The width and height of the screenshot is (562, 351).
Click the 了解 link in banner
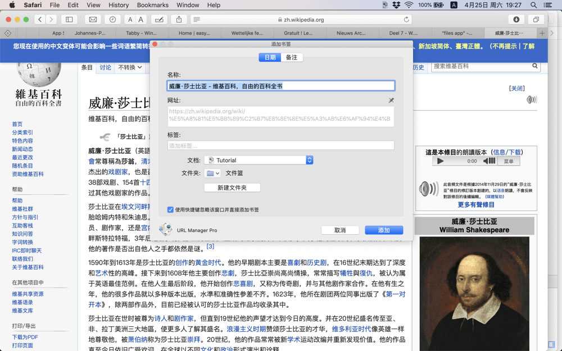point(528,46)
